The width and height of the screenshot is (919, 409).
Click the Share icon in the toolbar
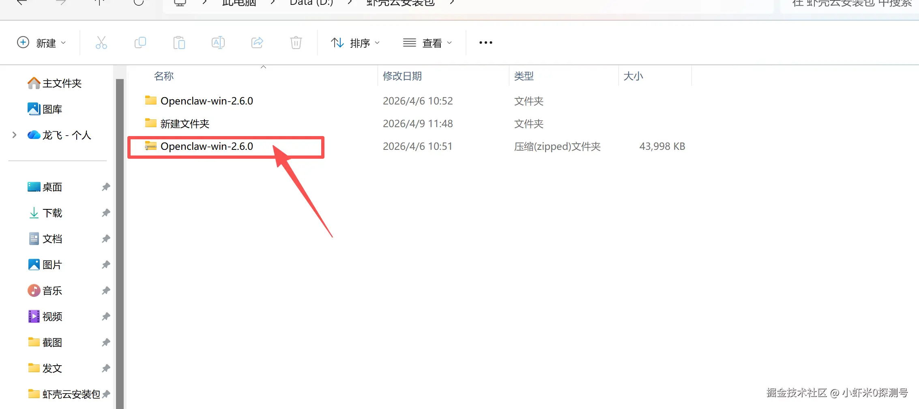[257, 43]
